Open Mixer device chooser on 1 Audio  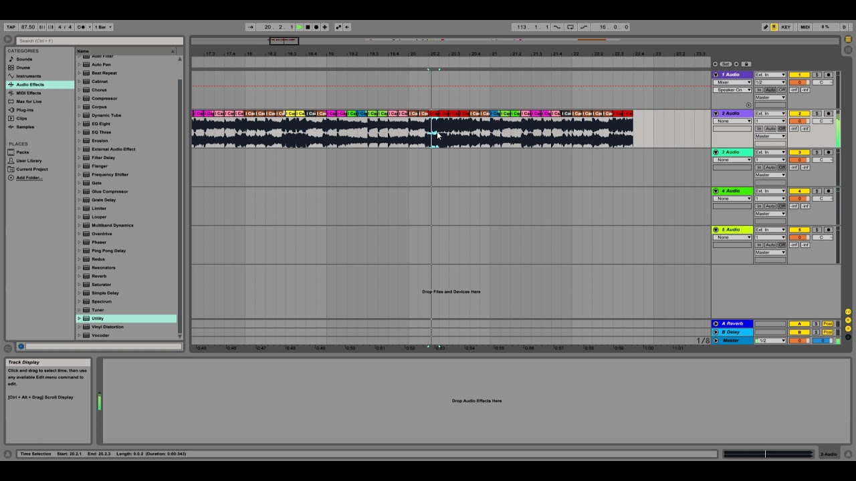(732, 82)
